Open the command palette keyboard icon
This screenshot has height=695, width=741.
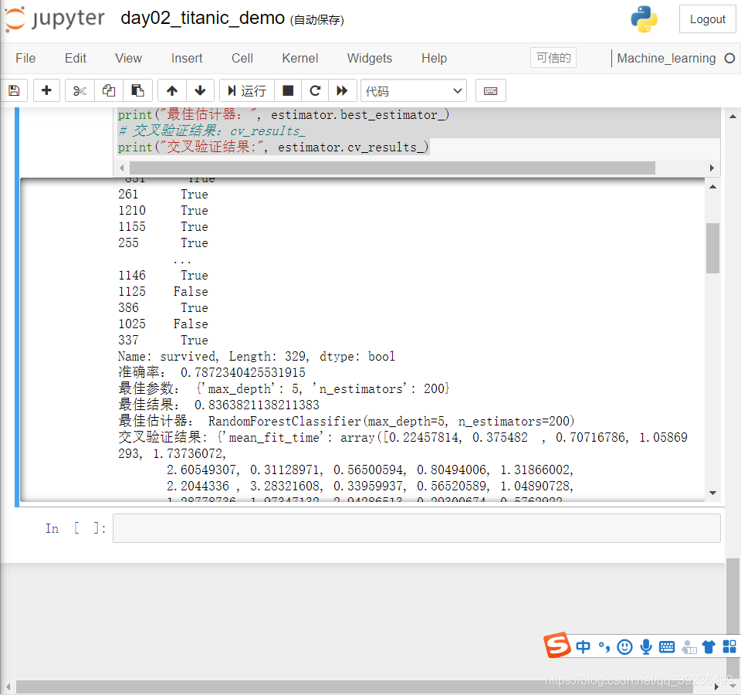tap(491, 90)
